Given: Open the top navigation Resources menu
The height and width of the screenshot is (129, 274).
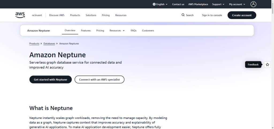Looking at the screenshot, I should 121,15.
